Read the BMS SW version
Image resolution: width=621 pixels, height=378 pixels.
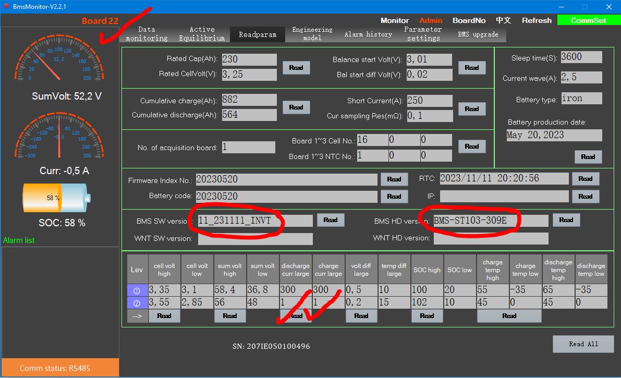(x=331, y=220)
